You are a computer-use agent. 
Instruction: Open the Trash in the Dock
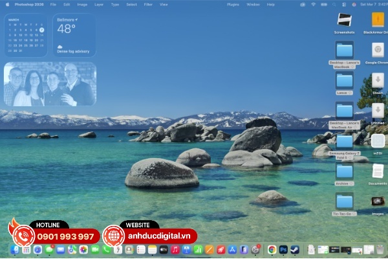(x=380, y=250)
